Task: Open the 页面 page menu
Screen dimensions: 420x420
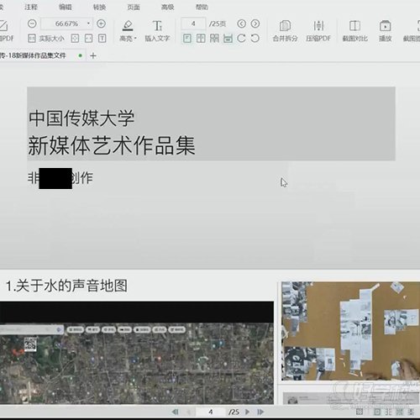Action: point(134,7)
